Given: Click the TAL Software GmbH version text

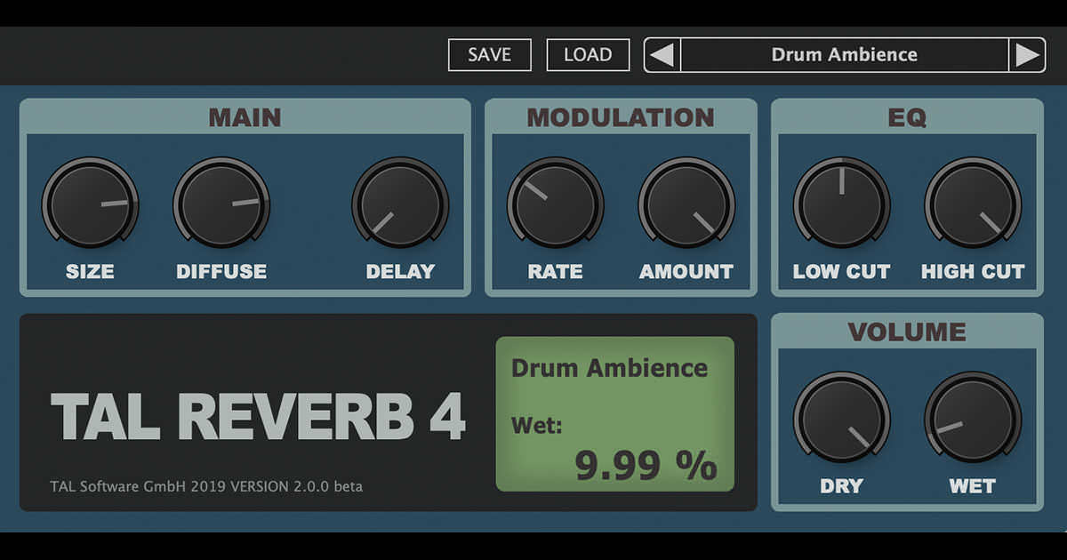Looking at the screenshot, I should point(206,486).
